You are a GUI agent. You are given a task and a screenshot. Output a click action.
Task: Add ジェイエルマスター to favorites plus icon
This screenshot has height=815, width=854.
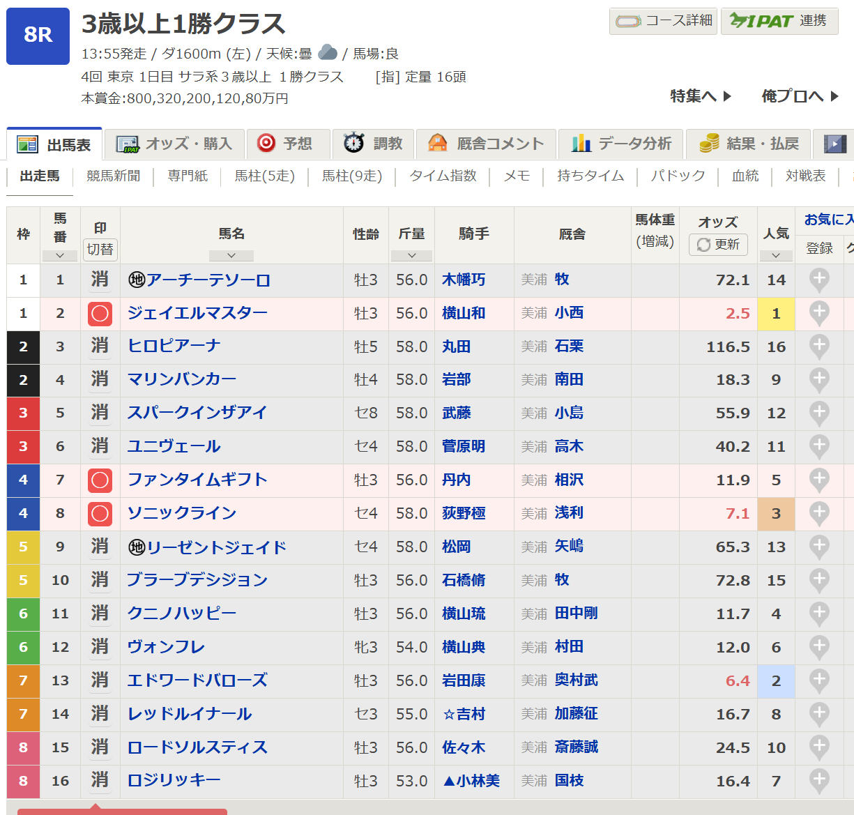pyautogui.click(x=819, y=314)
